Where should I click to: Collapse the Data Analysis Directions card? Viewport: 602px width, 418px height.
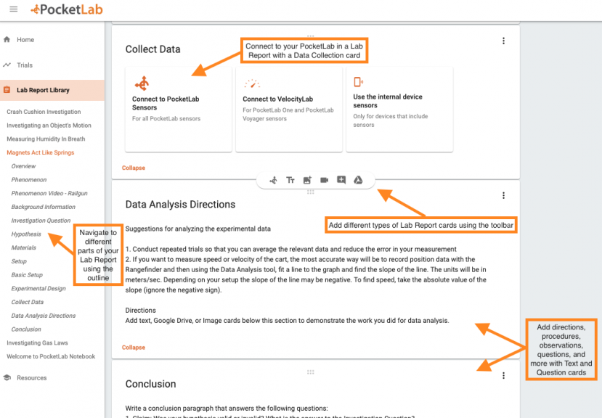tap(134, 348)
